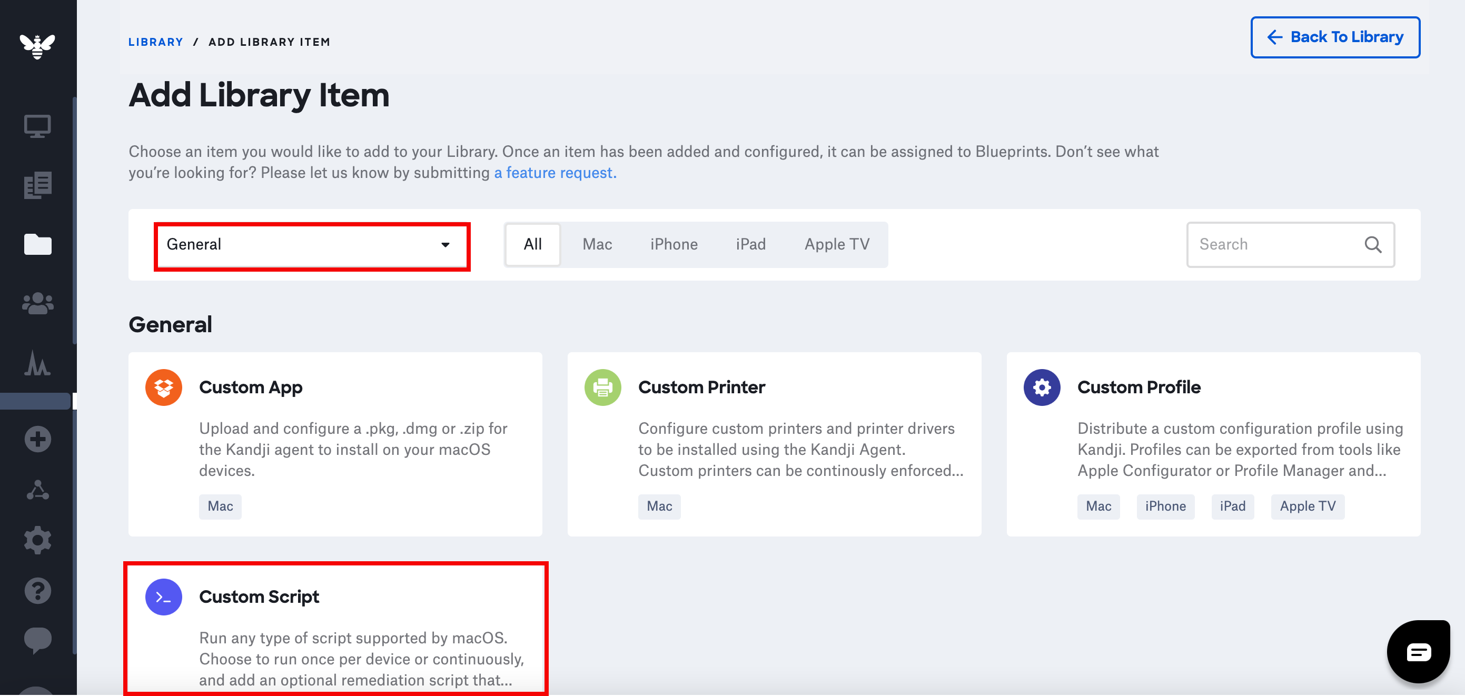
Task: Open the Devices monitor icon in sidebar
Action: (x=37, y=126)
